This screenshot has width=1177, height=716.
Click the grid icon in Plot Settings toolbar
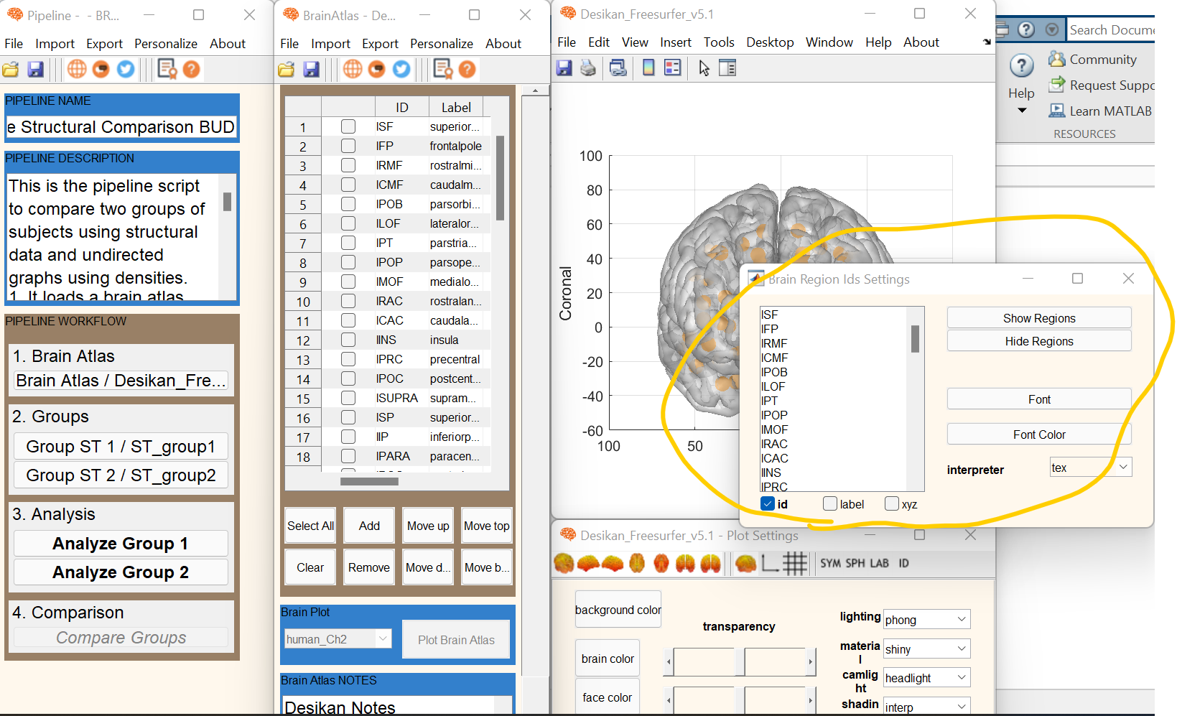(x=794, y=563)
